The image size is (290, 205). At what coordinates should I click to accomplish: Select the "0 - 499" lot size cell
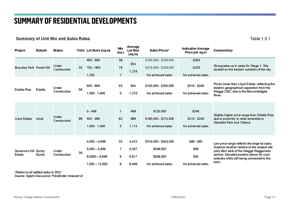(x=92, y=111)
